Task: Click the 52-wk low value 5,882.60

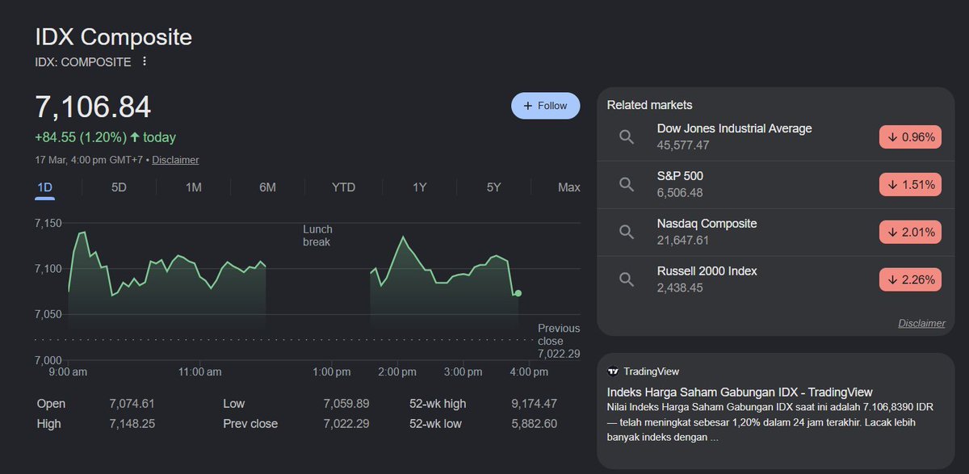Action: pyautogui.click(x=534, y=424)
